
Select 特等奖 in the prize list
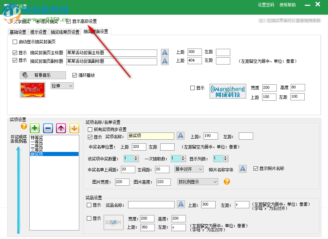pos(37,137)
